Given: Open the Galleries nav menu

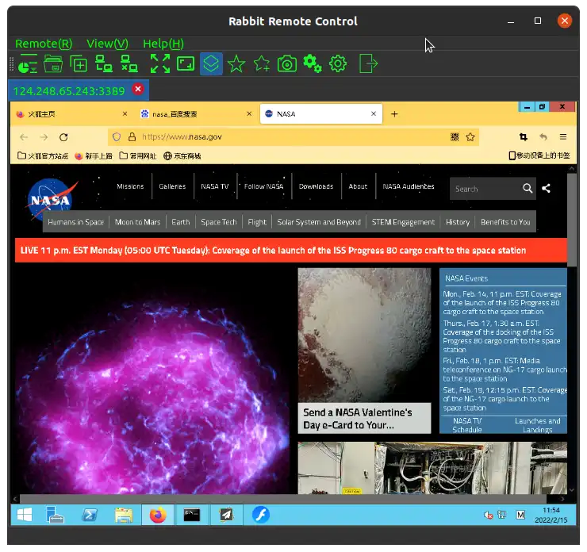Looking at the screenshot, I should click(172, 186).
